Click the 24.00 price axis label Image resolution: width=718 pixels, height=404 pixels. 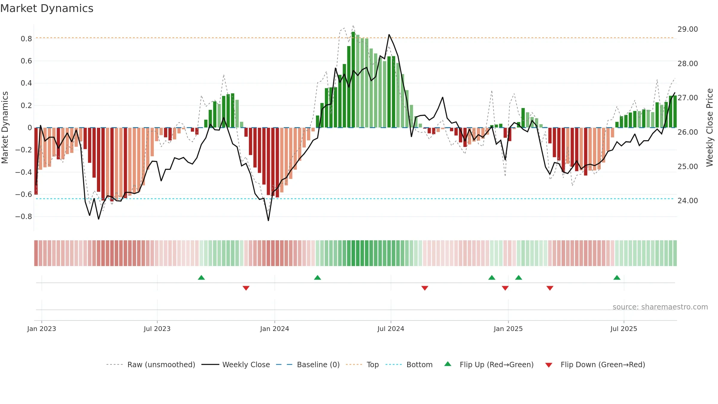(688, 201)
